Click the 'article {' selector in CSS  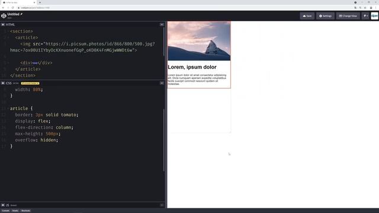tap(21, 108)
